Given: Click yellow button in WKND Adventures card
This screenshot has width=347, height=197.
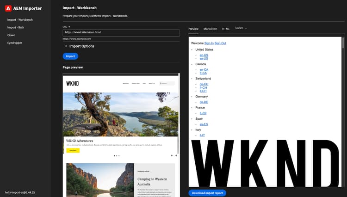Looking at the screenshot, I should coord(73,150).
